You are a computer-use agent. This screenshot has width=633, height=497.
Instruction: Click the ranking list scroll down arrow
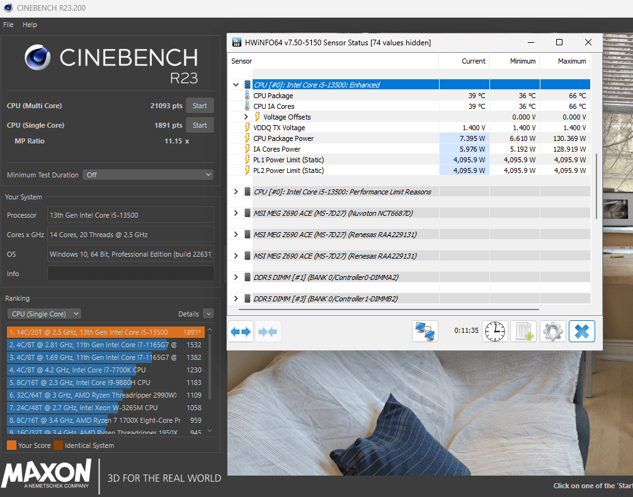click(210, 430)
